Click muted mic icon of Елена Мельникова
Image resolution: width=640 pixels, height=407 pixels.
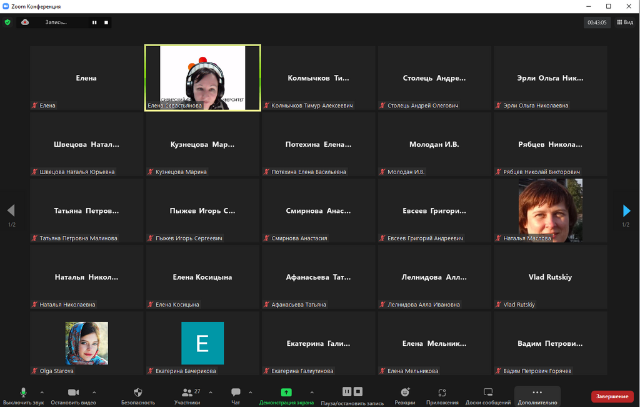[x=382, y=371]
